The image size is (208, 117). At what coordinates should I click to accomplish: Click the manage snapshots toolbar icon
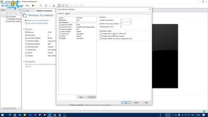click(x=54, y=6)
